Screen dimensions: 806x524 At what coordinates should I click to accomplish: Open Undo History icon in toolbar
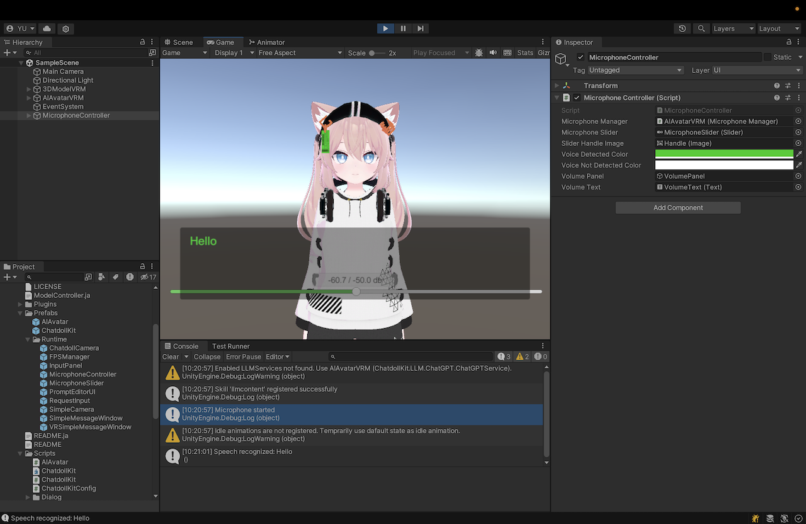pos(682,28)
